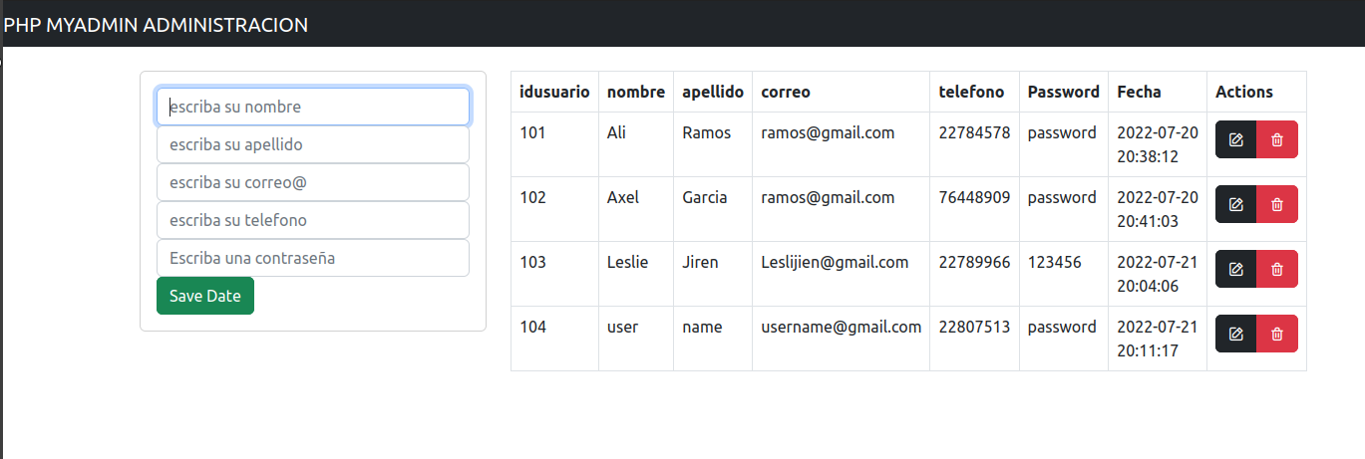Open the PHP MYADMIN ADMINISTRACION navbar title
This screenshot has height=459, width=1365.
point(157,25)
